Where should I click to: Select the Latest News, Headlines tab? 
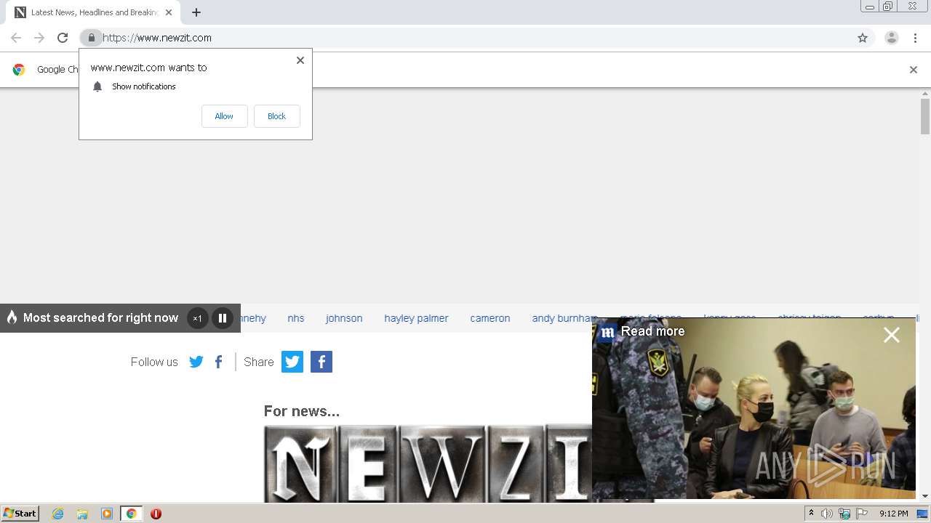95,12
